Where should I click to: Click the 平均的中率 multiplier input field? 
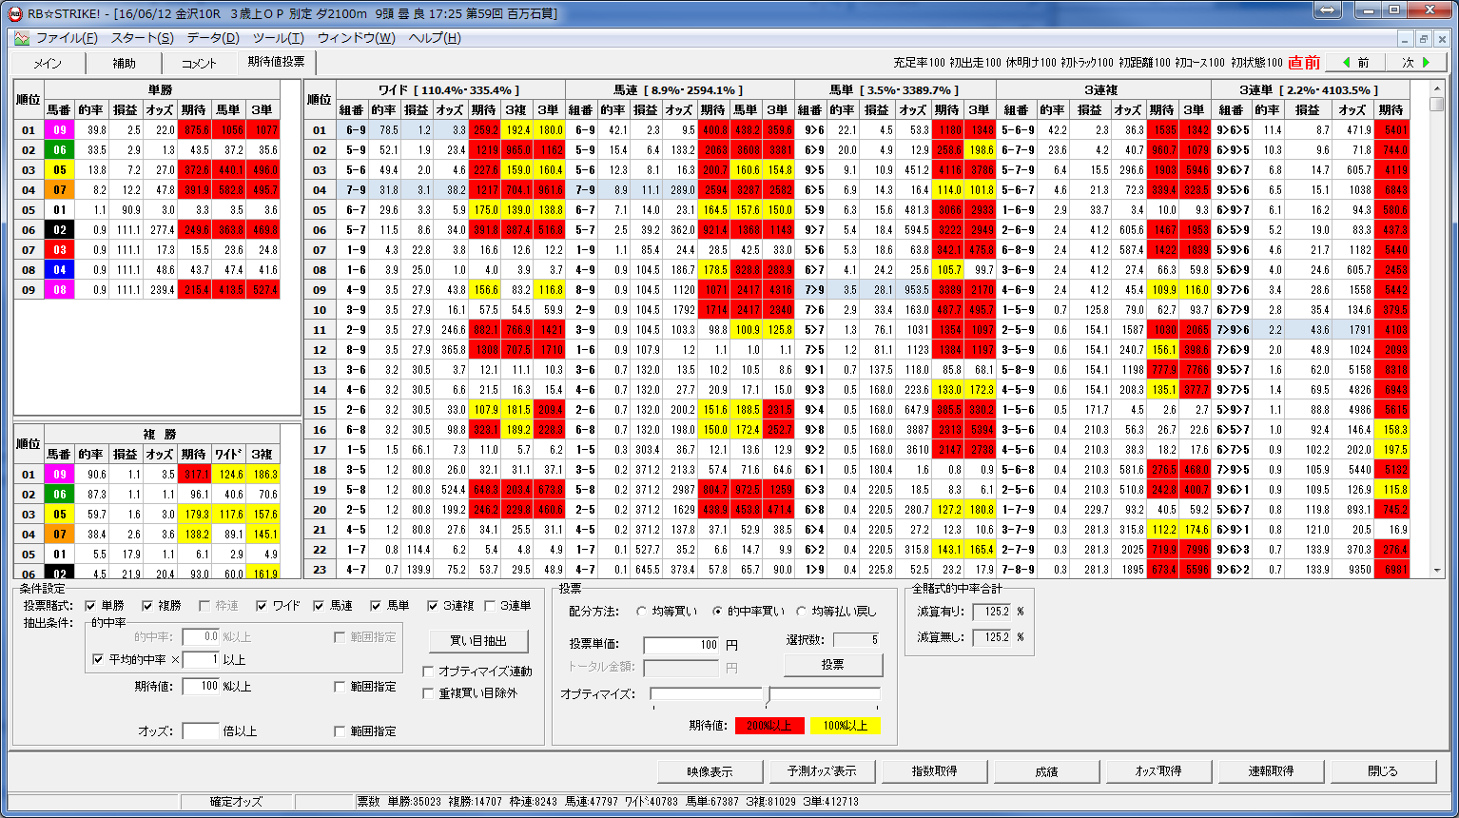click(x=202, y=659)
